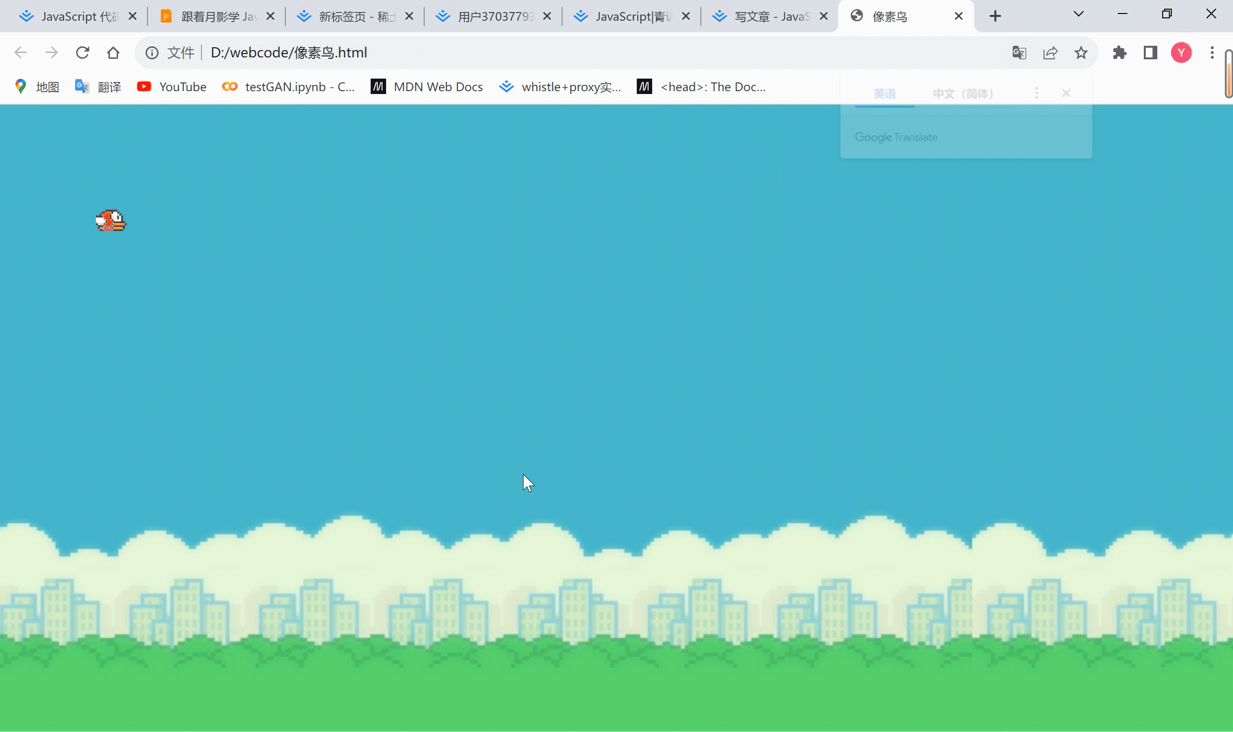
Task: Open the extensions puzzle icon
Action: pyautogui.click(x=1119, y=52)
